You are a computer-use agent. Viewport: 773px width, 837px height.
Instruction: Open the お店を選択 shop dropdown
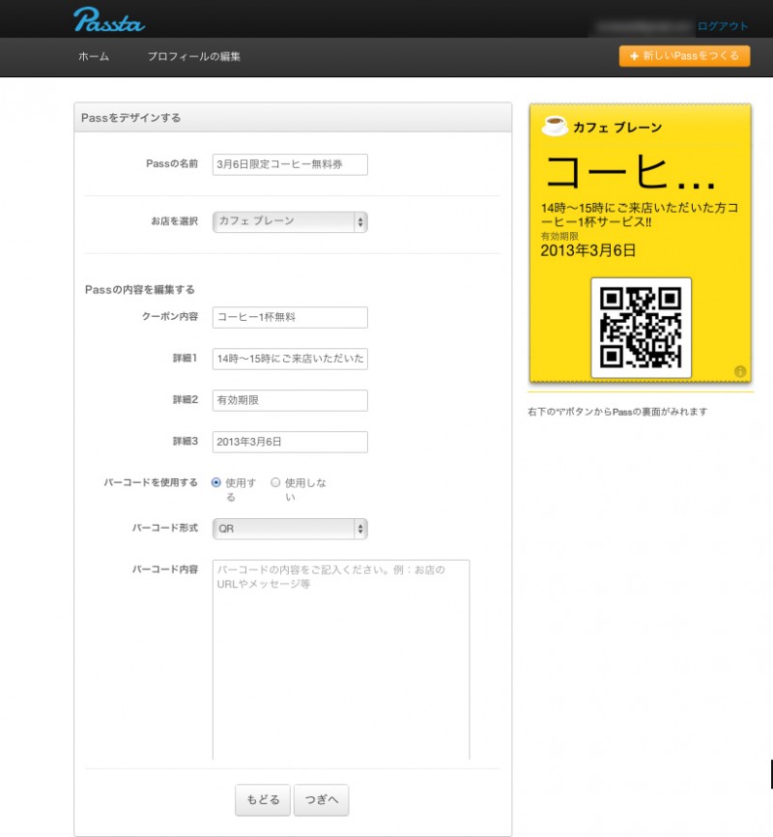pyautogui.click(x=289, y=221)
